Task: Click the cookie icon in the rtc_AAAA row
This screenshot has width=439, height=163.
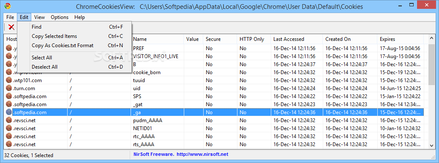Action: pos(9,136)
